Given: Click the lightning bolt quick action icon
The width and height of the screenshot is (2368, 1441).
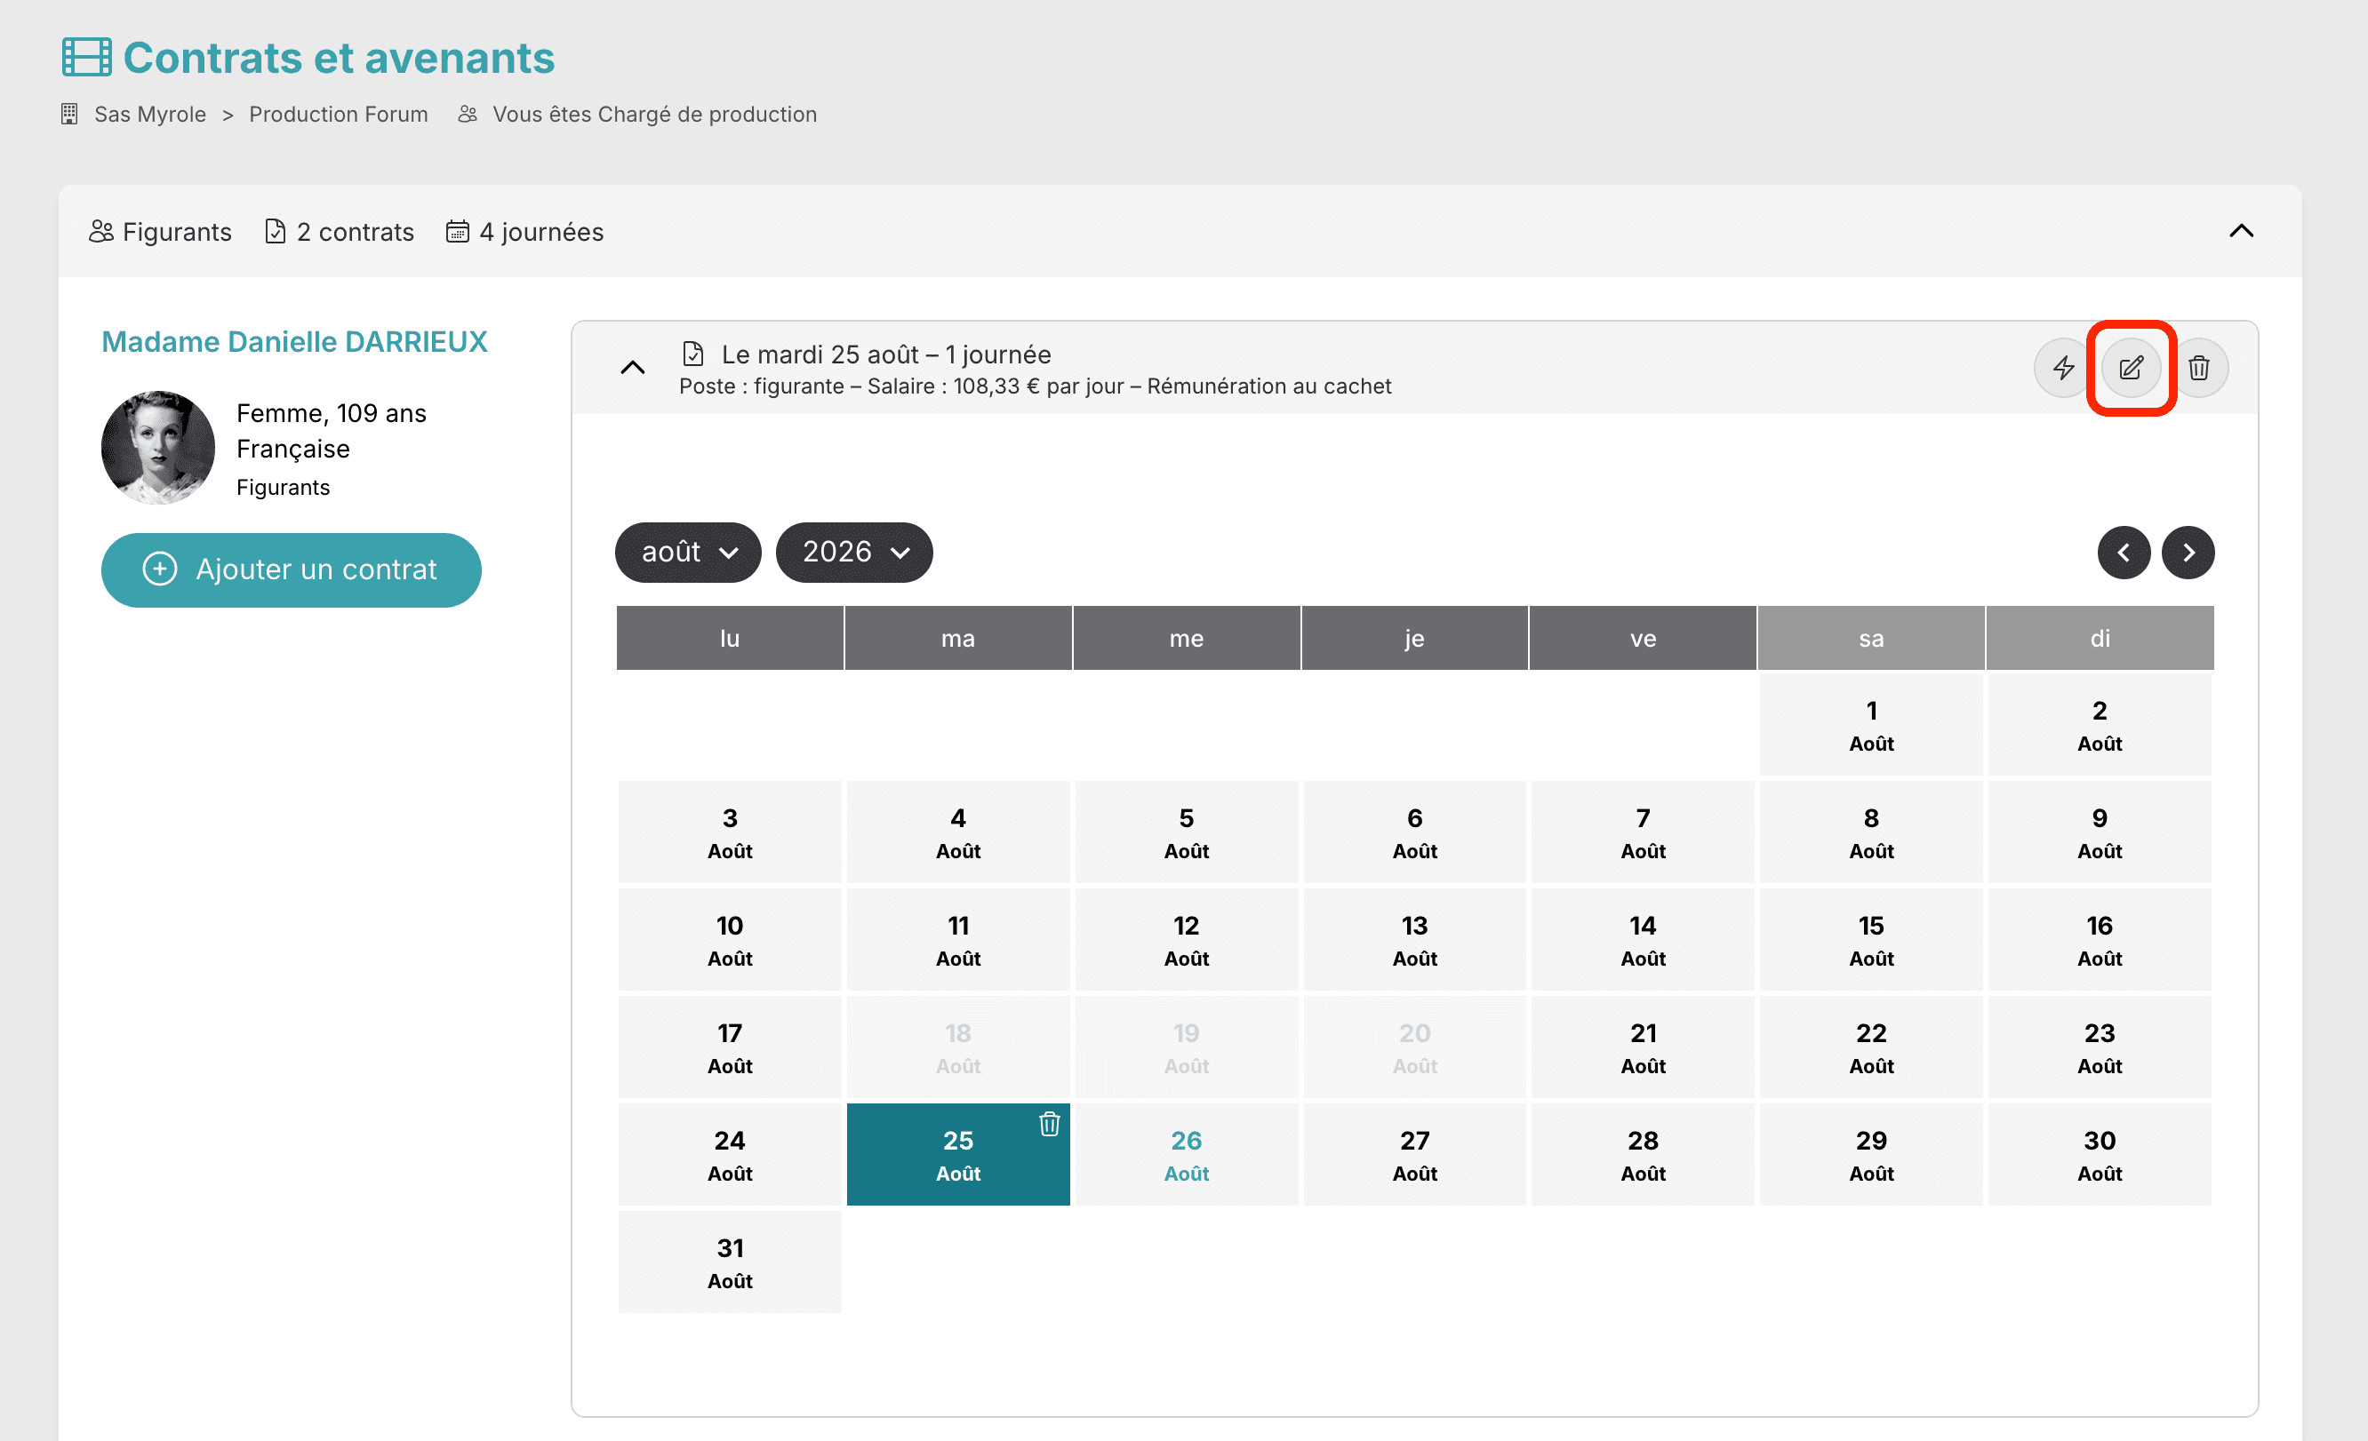Looking at the screenshot, I should [2062, 368].
